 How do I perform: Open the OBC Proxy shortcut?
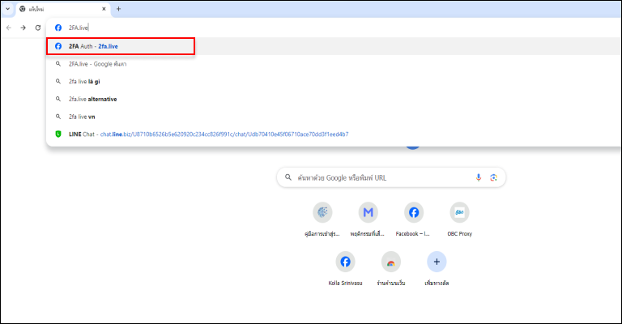[459, 219]
